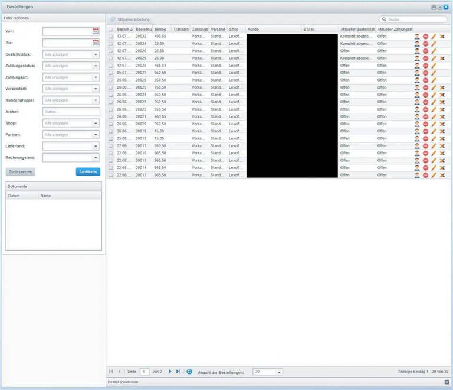Image resolution: width=453 pixels, height=390 pixels.
Task: Open customer icon for order 20032
Action: 417,37
